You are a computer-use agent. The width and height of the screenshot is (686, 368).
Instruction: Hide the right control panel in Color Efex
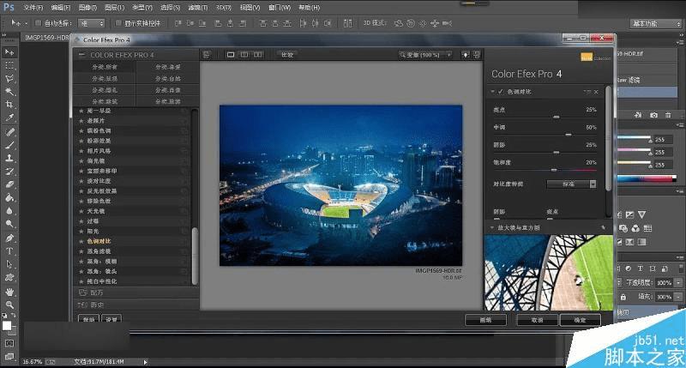click(x=477, y=55)
